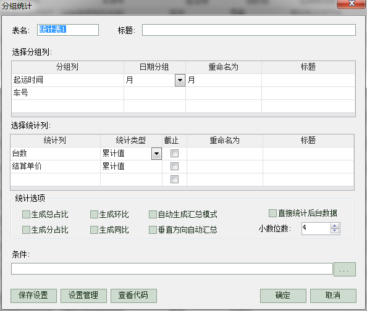Click the 保存设置 button

point(33,296)
